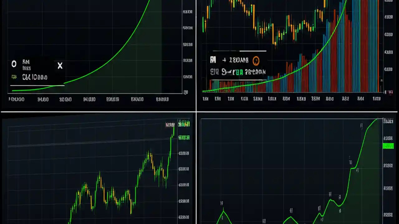Screen dimensions: 399x224
Task: Click the "CU 10000" value link
Action: pyautogui.click(x=34, y=77)
